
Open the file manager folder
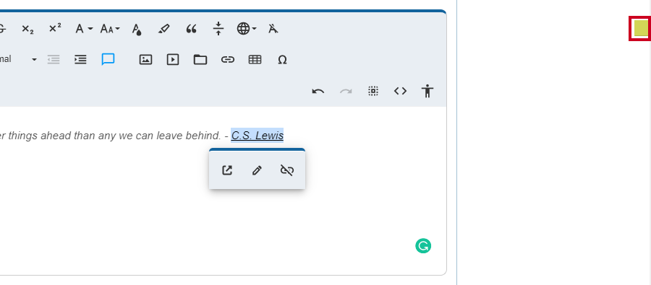click(200, 60)
